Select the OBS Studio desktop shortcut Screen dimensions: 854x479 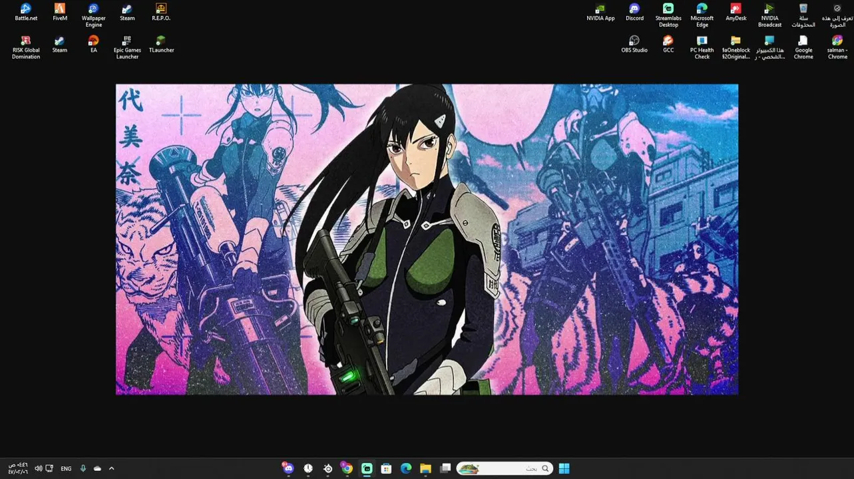(x=634, y=44)
